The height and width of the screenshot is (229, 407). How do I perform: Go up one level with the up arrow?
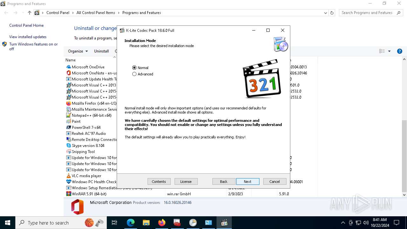[30, 13]
